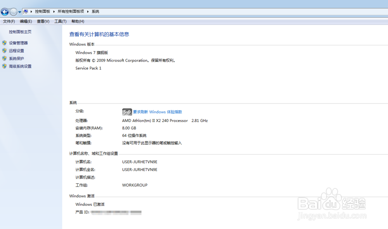The height and width of the screenshot is (229, 388).
Task: Select 控制面板 breadcrumb segment
Action: pyautogui.click(x=42, y=11)
